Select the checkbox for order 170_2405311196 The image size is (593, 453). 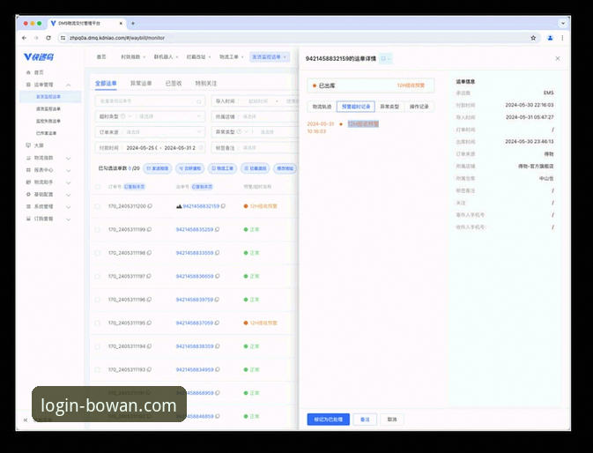point(97,300)
